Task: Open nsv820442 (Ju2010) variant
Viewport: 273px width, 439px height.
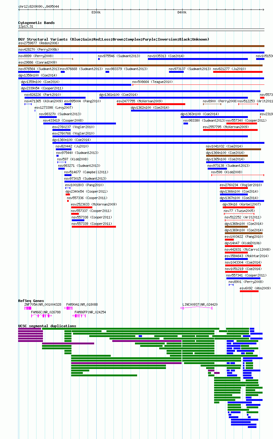Action: click(72, 146)
